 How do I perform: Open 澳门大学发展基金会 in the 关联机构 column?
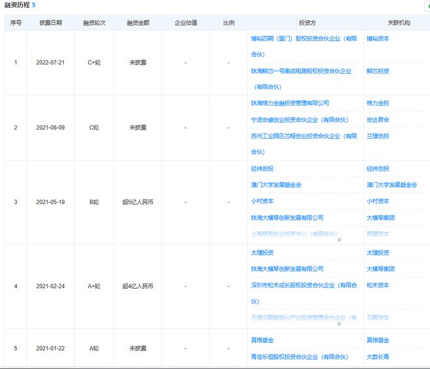pyautogui.click(x=392, y=185)
